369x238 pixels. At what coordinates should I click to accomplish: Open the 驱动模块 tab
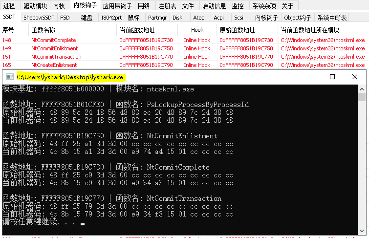pyautogui.click(x=35, y=6)
